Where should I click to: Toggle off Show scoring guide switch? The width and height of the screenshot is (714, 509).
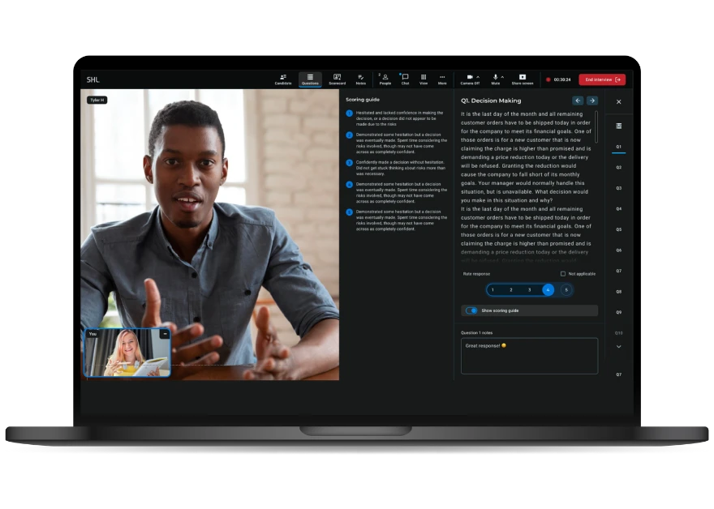471,310
